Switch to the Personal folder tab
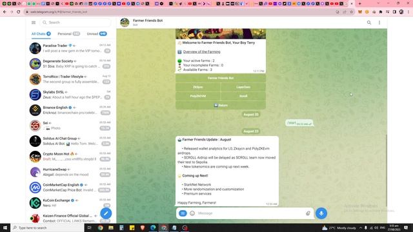The height and width of the screenshot is (232, 413). (68, 34)
